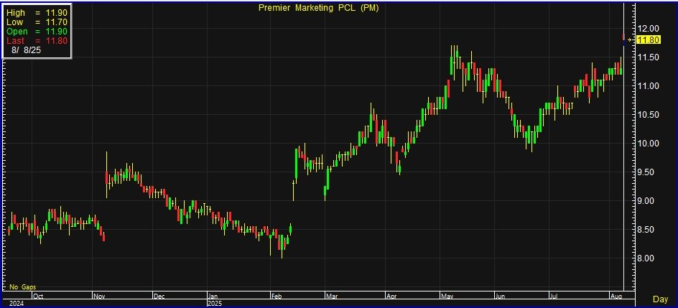Click the Feb label on the time axis
The height and width of the screenshot is (308, 678).
277,295
